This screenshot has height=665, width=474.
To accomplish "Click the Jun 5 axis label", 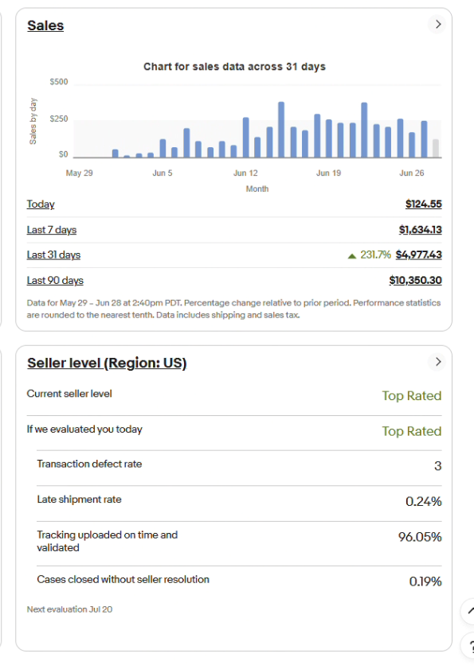I will click(163, 173).
